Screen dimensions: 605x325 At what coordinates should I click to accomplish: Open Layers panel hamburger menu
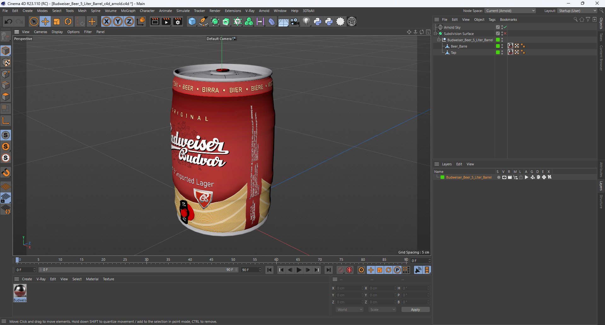click(x=437, y=164)
